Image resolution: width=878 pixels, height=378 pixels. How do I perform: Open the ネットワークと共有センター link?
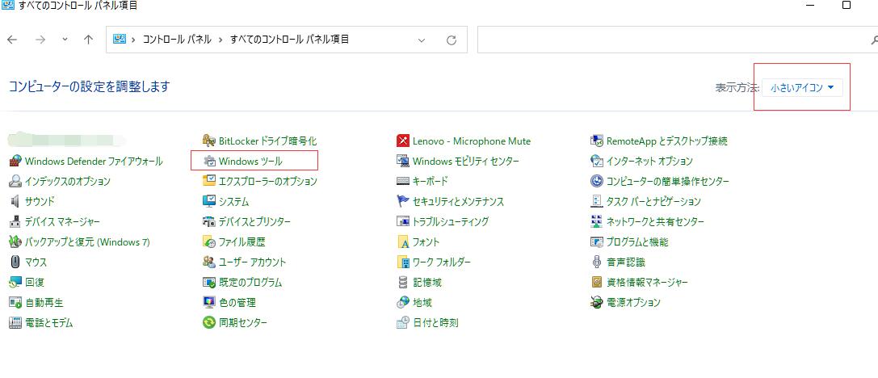pos(655,222)
